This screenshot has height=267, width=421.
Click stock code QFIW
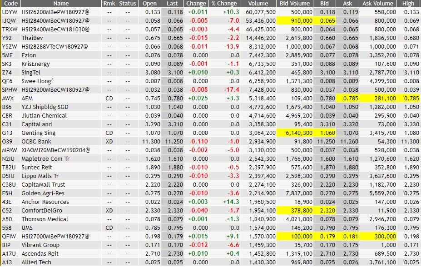click(9, 237)
